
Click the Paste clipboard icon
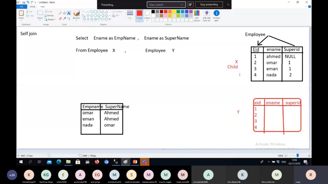(21, 13)
